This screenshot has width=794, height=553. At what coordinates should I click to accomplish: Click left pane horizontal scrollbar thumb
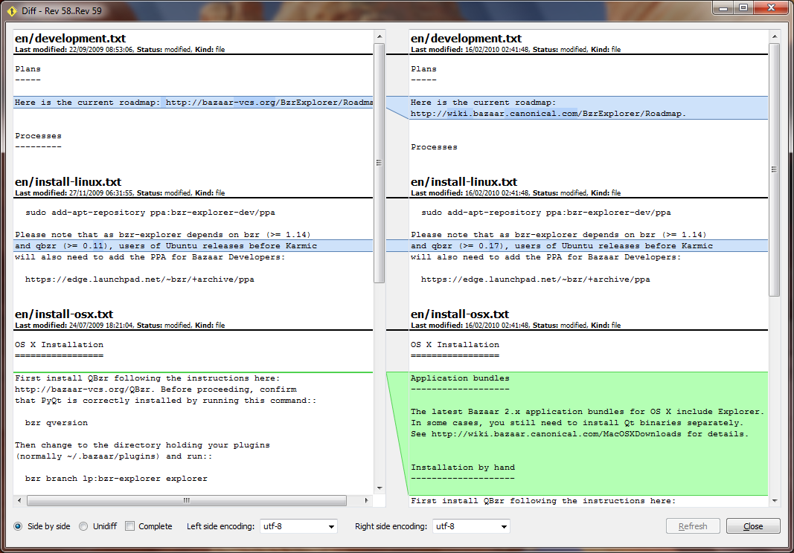pyautogui.click(x=186, y=500)
